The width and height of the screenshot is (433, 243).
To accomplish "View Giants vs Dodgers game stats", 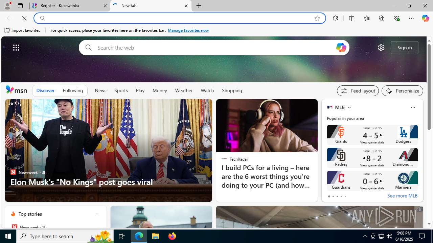I will [372, 142].
